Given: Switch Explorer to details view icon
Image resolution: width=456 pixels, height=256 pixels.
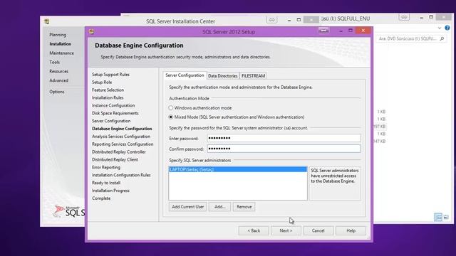Looking at the screenshot, I should point(438,217).
